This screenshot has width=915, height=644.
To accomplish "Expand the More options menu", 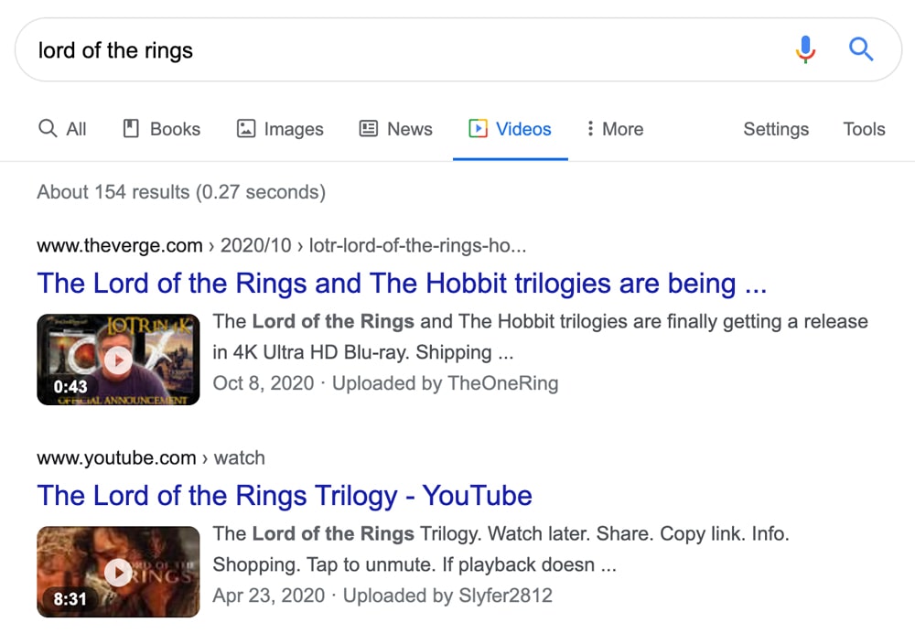I will coord(615,129).
